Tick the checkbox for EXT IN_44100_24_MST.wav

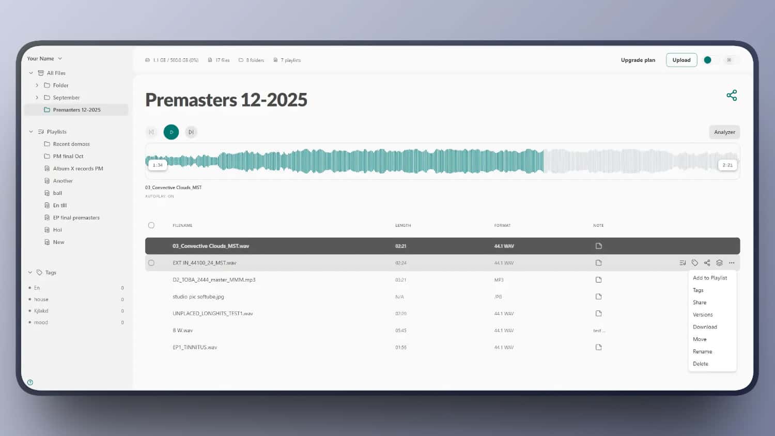151,263
